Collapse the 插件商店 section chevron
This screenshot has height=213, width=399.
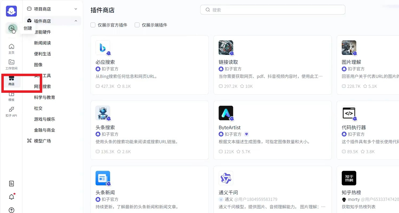tap(76, 21)
